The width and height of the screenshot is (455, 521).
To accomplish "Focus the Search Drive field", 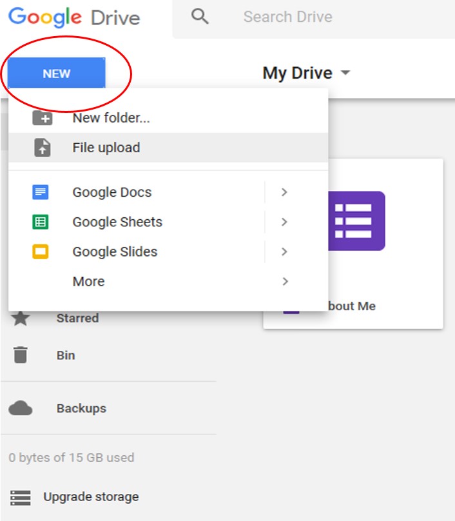I will pyautogui.click(x=314, y=18).
